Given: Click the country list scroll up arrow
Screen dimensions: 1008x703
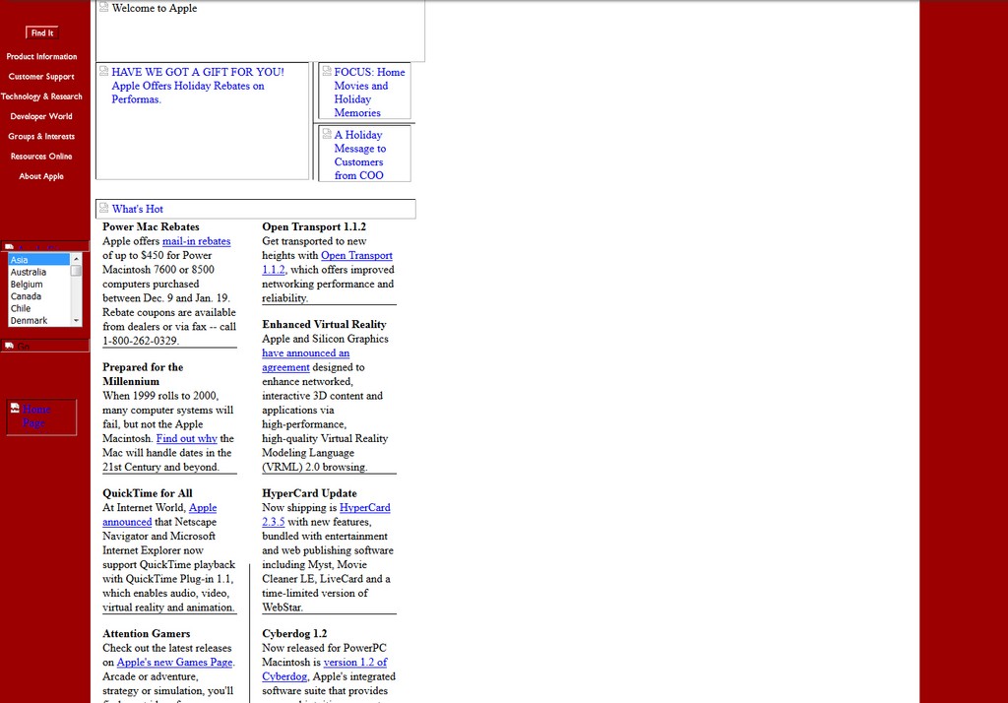Looking at the screenshot, I should pyautogui.click(x=76, y=258).
